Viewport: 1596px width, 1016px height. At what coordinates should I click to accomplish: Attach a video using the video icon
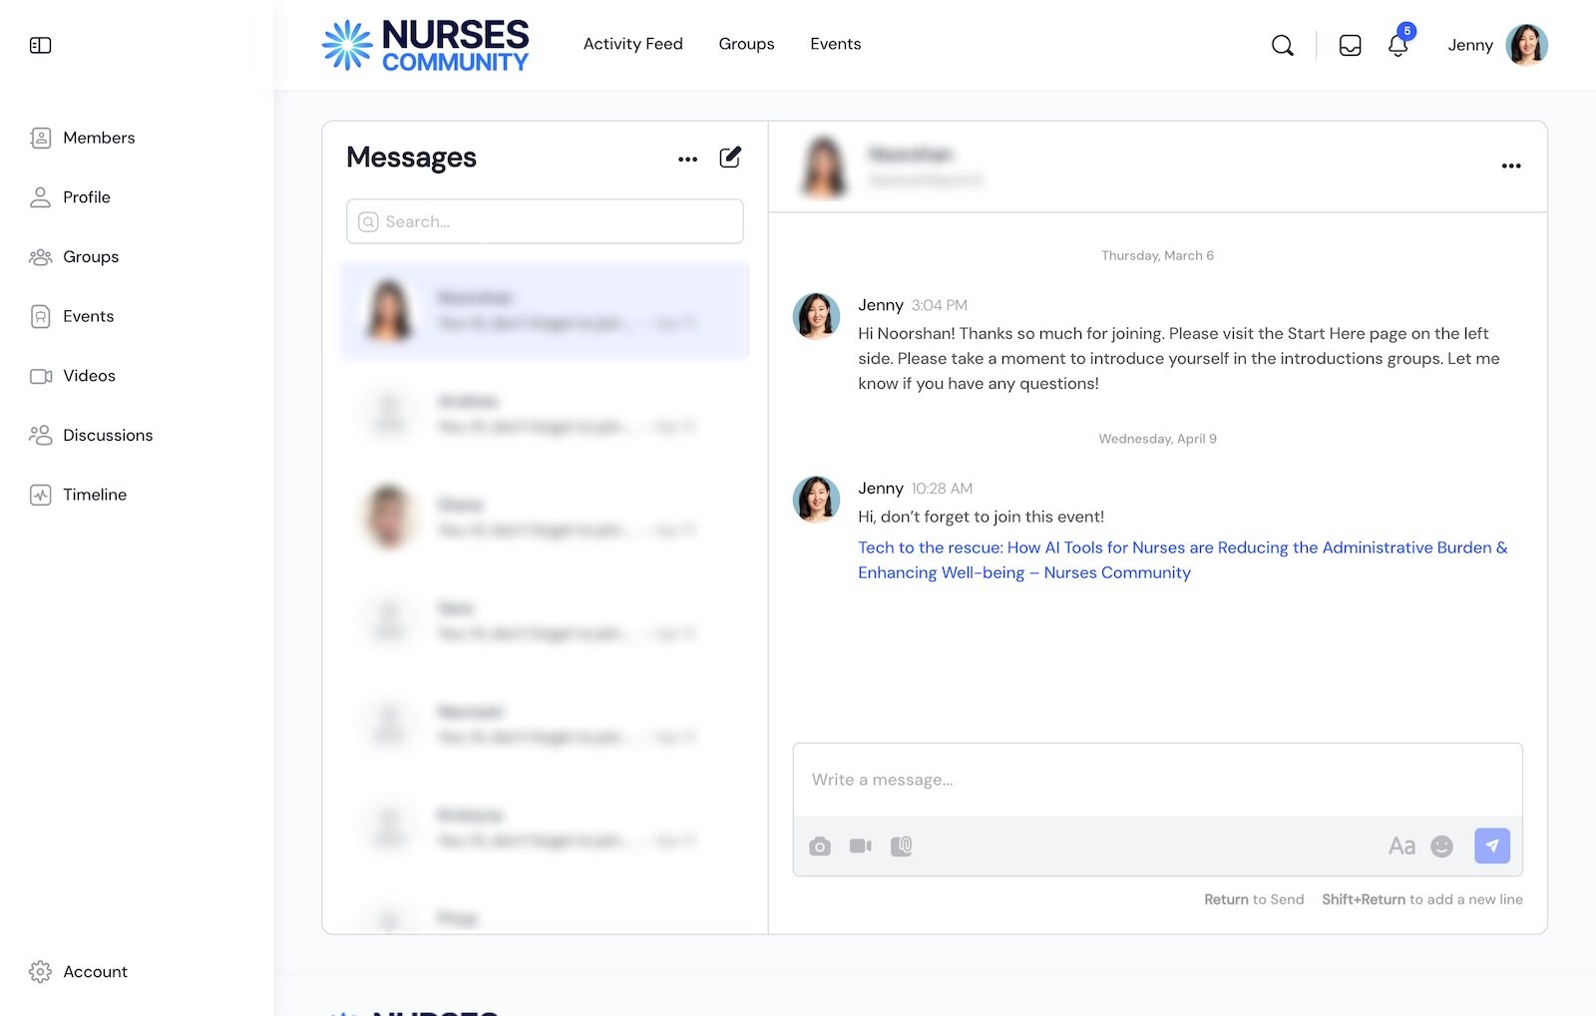click(860, 846)
